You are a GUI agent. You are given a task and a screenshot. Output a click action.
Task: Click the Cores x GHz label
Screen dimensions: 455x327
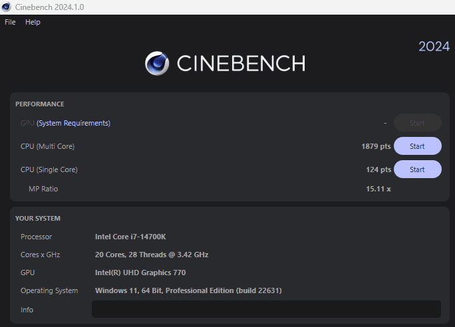coord(41,255)
